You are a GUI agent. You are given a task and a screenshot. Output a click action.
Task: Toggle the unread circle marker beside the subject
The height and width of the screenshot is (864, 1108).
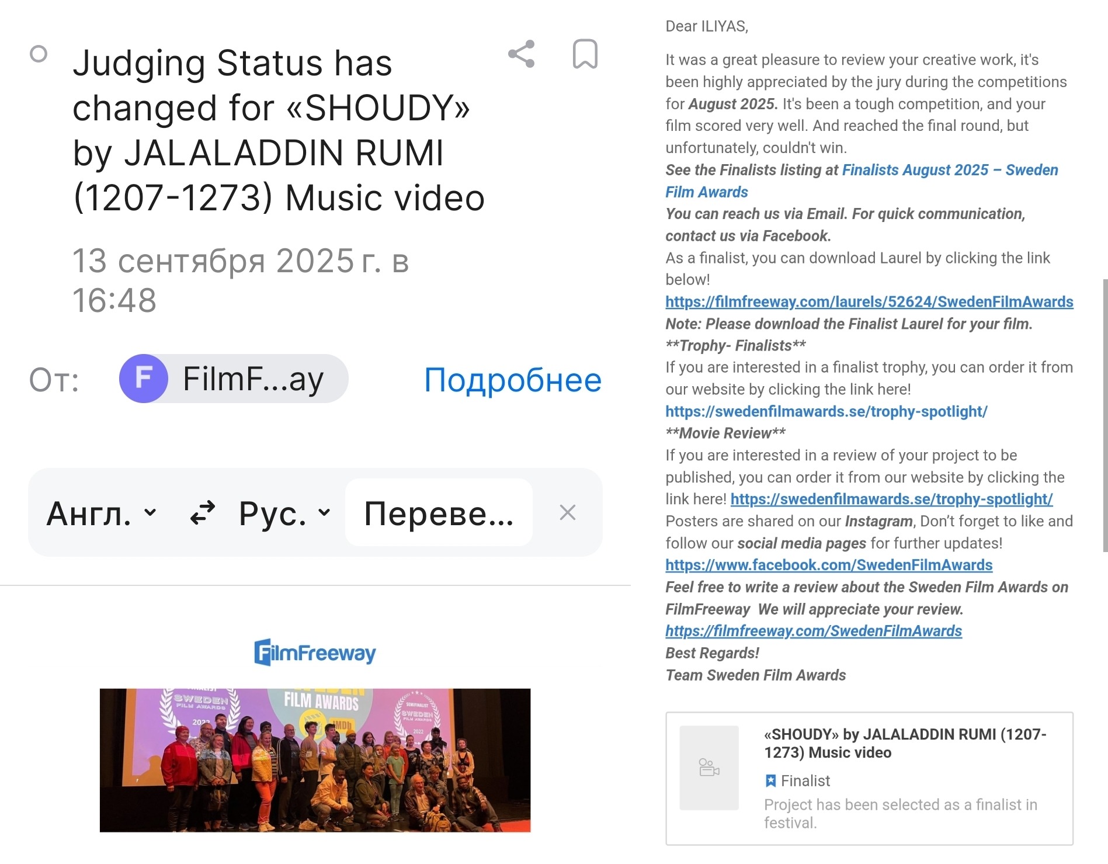(39, 54)
